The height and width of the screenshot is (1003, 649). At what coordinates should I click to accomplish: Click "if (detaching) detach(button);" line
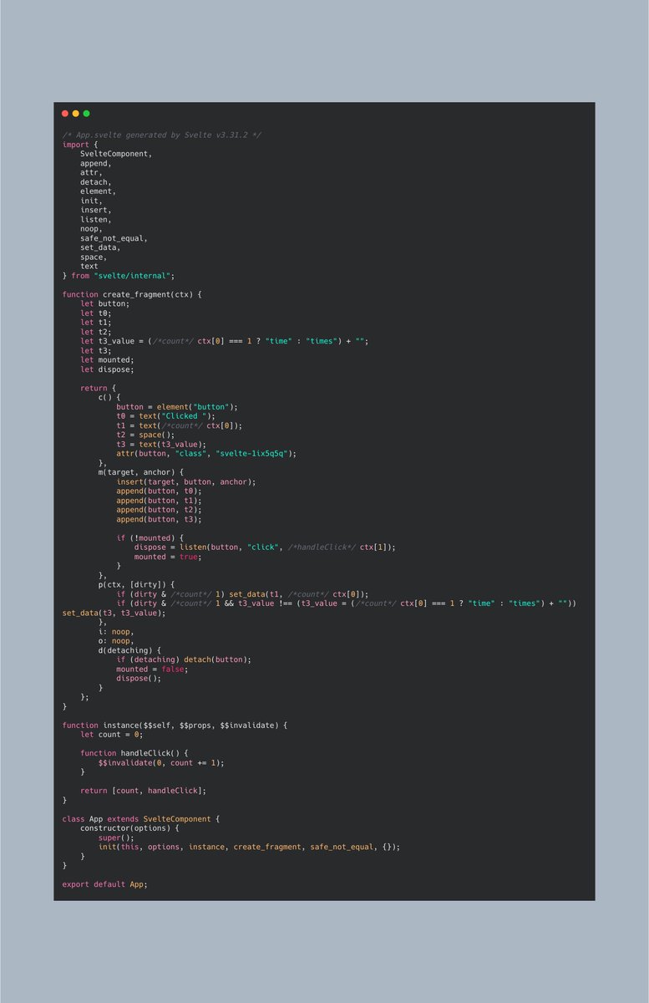(x=185, y=659)
